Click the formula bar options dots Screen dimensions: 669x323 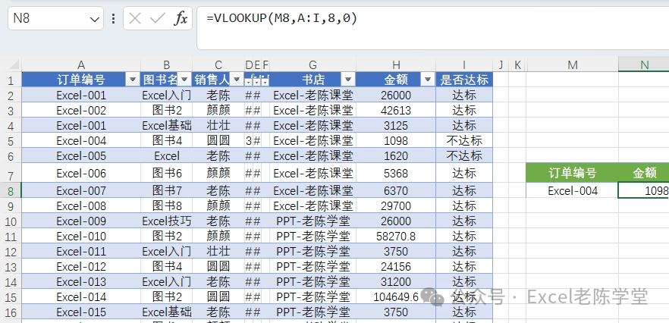[113, 18]
